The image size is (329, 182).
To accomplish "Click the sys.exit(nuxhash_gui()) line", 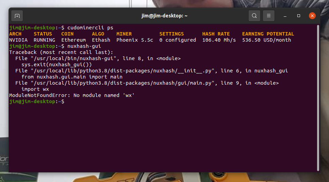I will tap(57, 65).
